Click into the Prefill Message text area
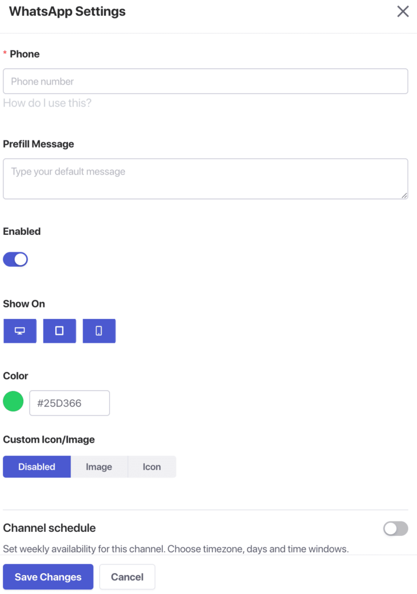 tap(206, 179)
